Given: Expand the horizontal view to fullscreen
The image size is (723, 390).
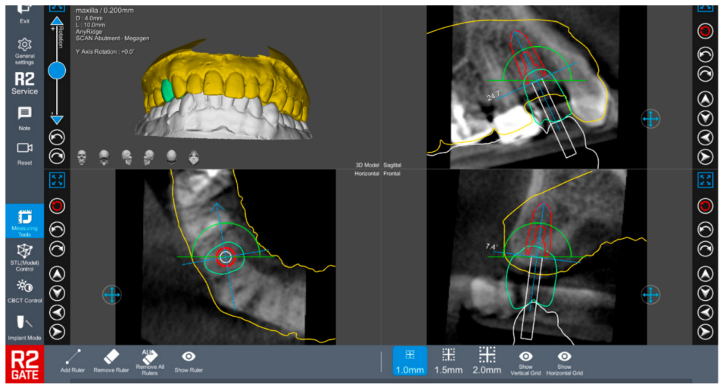Looking at the screenshot, I should point(57,180).
